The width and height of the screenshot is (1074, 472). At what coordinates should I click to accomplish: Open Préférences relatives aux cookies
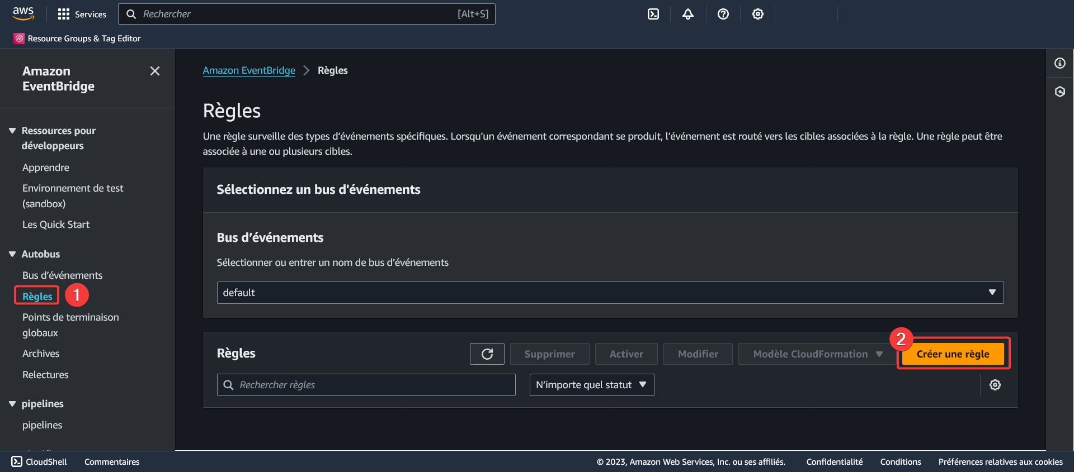pos(1001,462)
